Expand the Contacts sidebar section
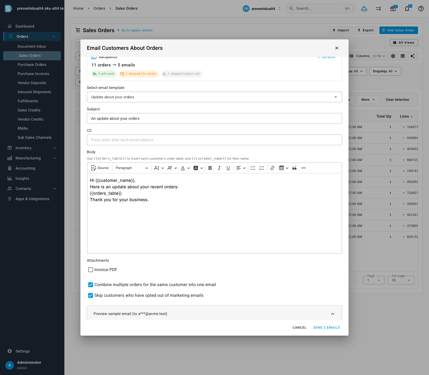This screenshot has width=429, height=375. [x=32, y=189]
